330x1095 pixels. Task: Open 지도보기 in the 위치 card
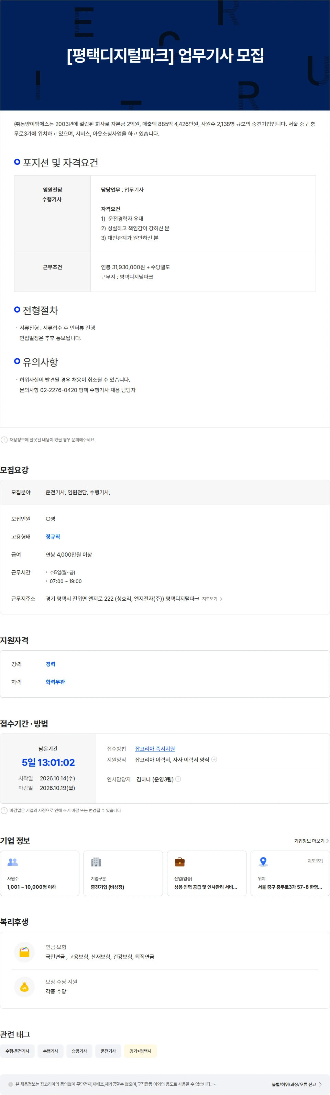pyautogui.click(x=315, y=860)
